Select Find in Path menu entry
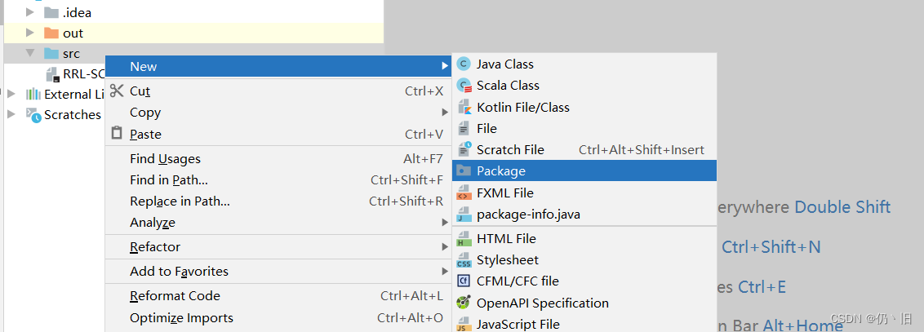The width and height of the screenshot is (924, 332). [x=278, y=180]
